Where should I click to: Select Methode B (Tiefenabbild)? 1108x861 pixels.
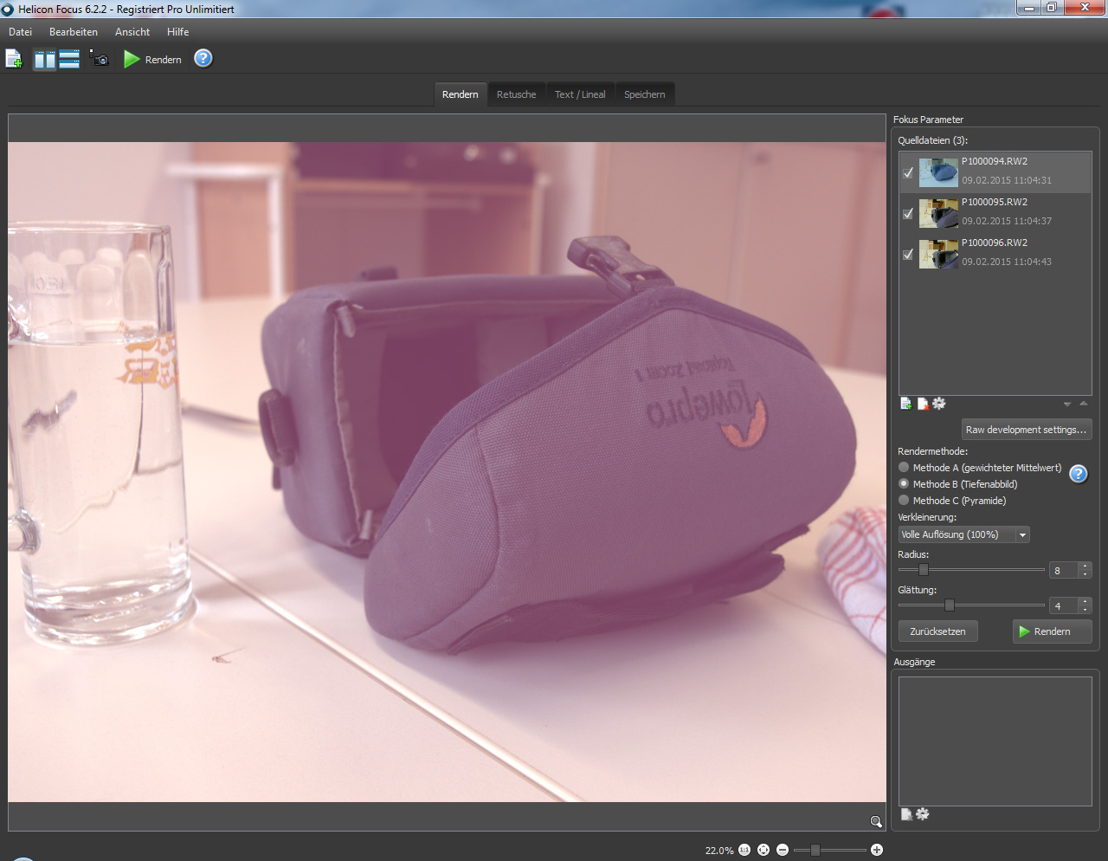pyautogui.click(x=958, y=484)
